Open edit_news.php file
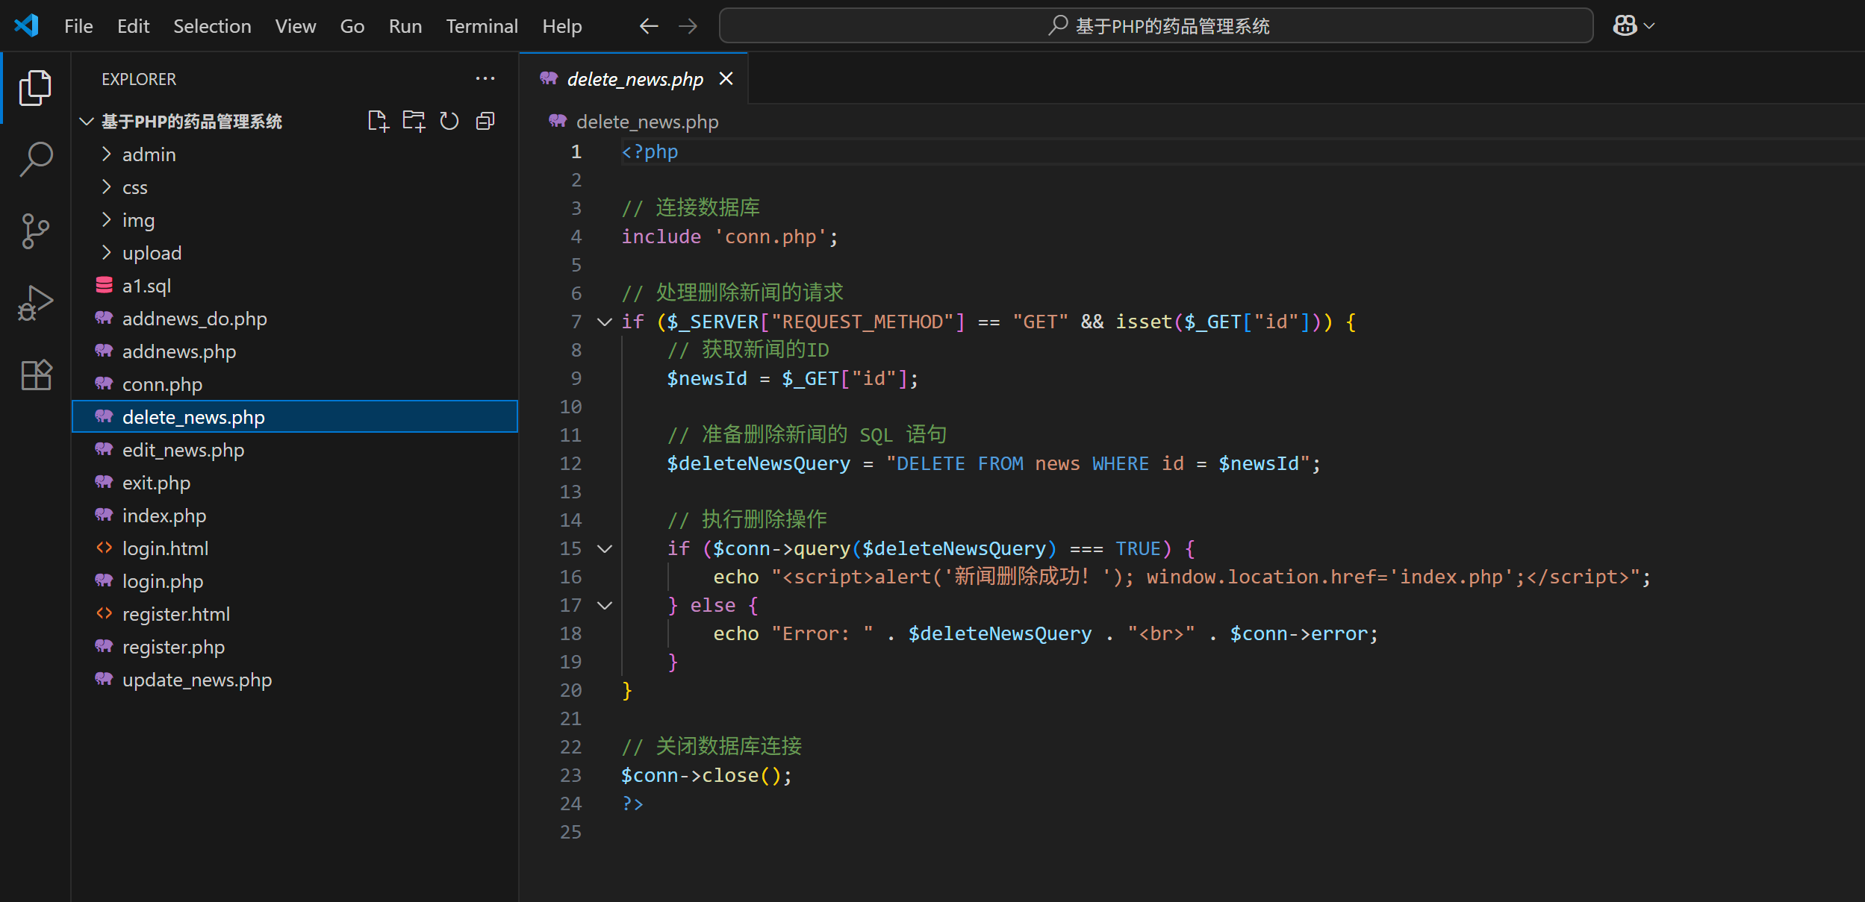This screenshot has height=902, width=1865. (x=295, y=450)
